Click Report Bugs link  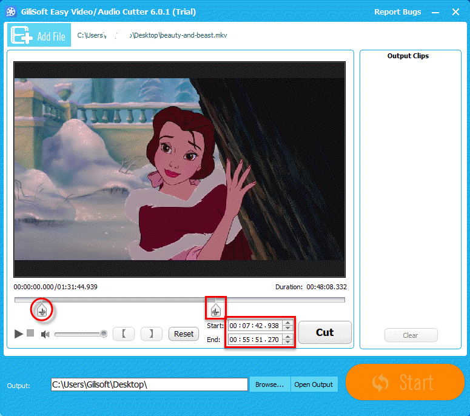tap(397, 12)
